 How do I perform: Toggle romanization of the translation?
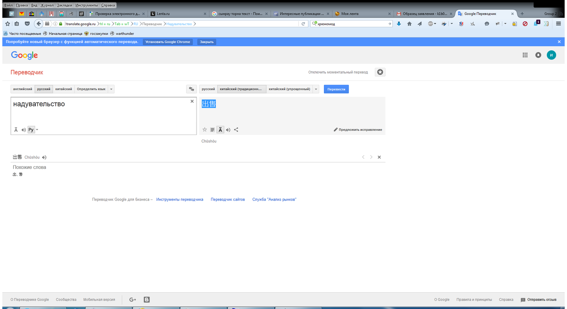pos(220,130)
